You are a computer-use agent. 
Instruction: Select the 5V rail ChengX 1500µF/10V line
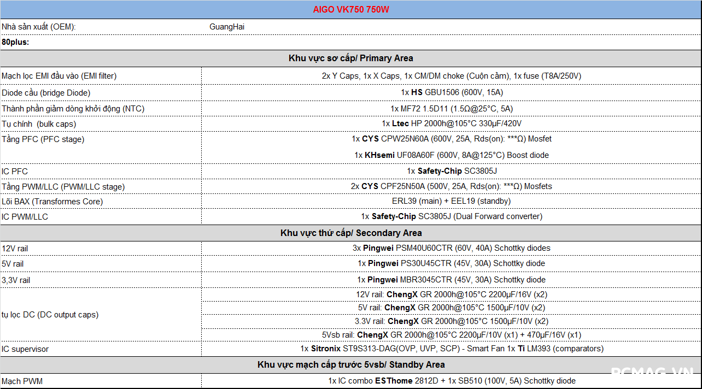(452, 308)
